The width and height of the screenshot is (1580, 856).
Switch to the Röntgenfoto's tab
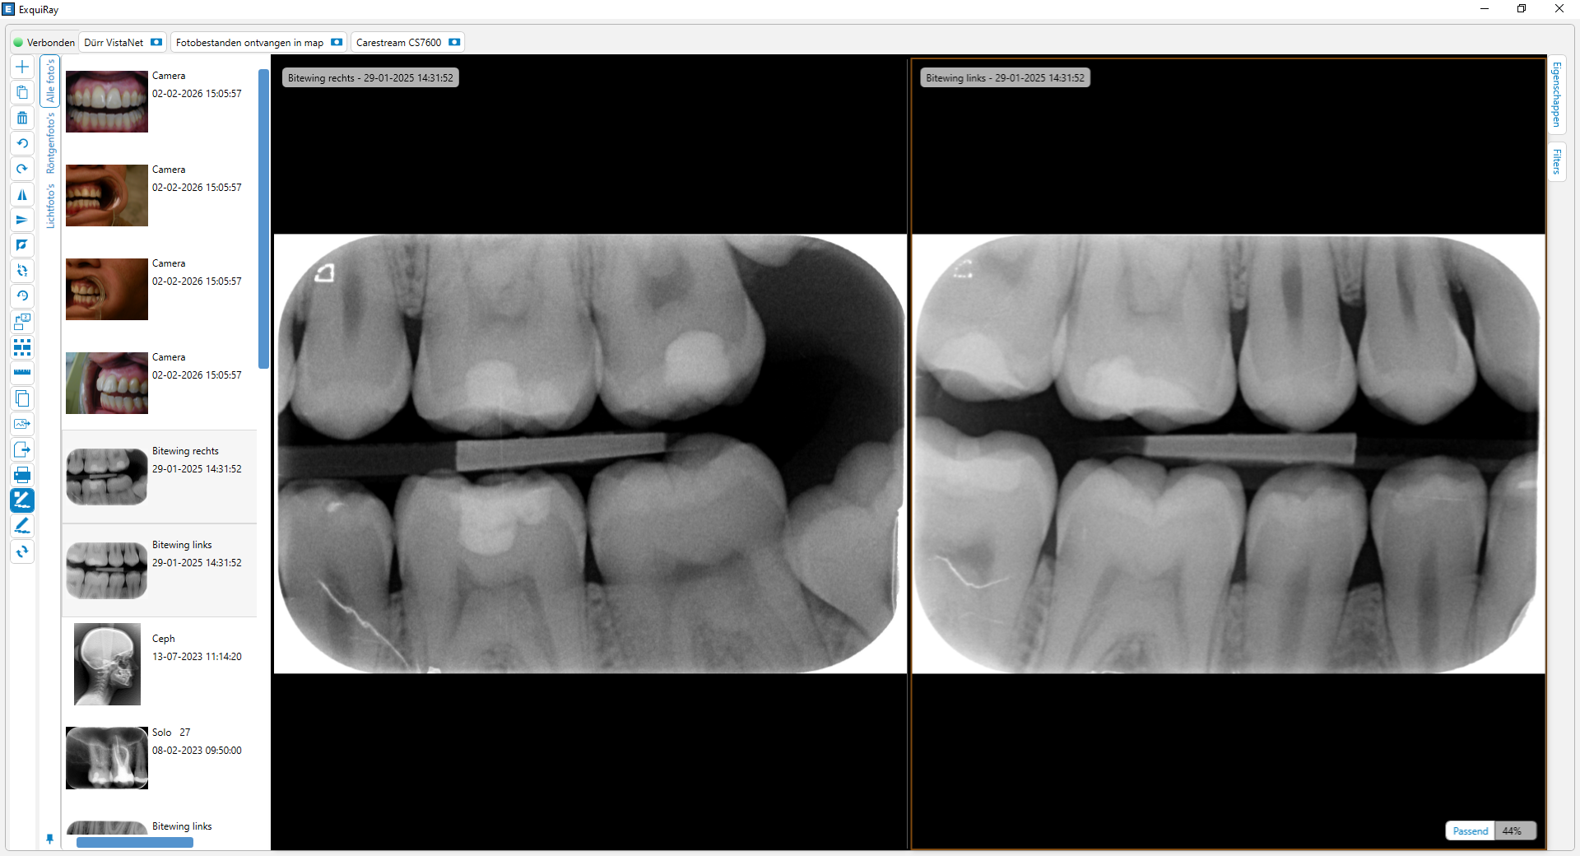50,143
